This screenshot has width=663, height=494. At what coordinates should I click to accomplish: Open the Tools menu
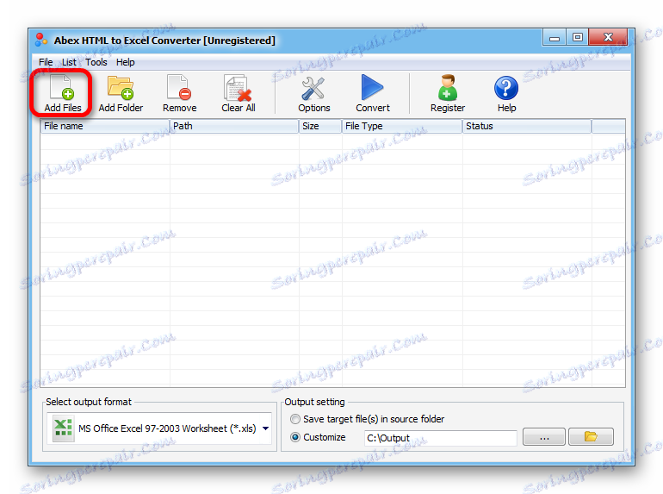pyautogui.click(x=96, y=62)
